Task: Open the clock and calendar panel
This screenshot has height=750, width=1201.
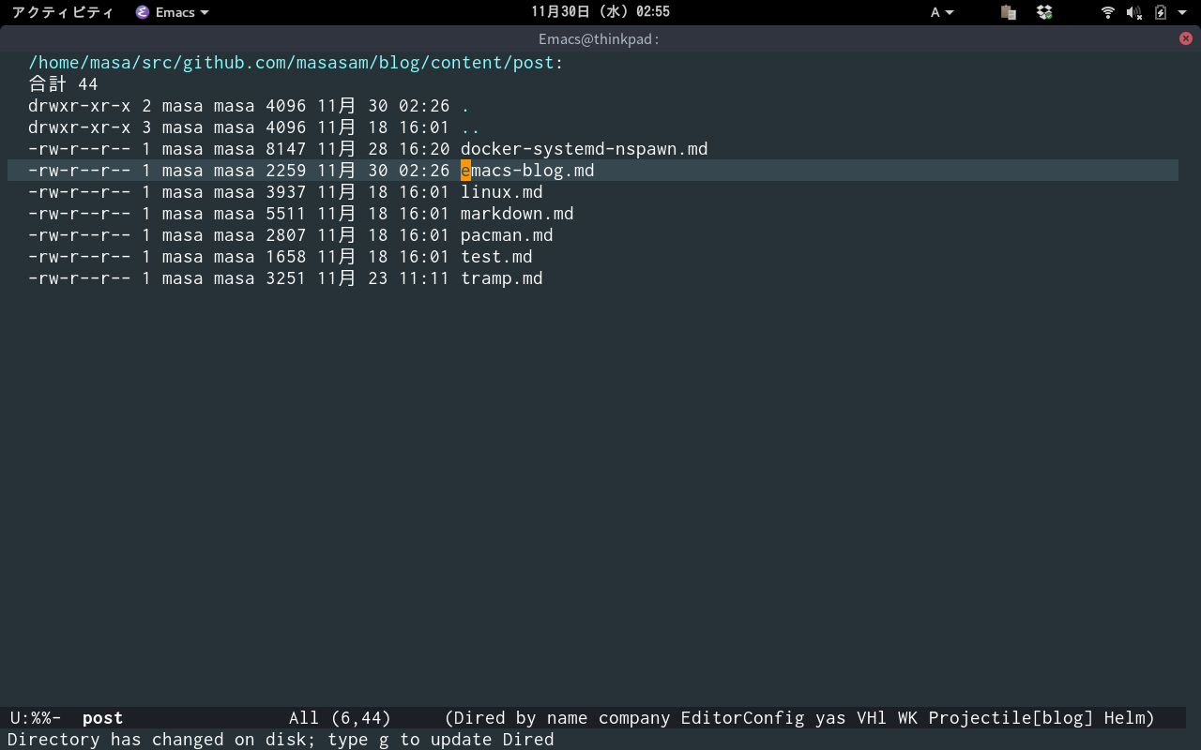Action: 600,12
